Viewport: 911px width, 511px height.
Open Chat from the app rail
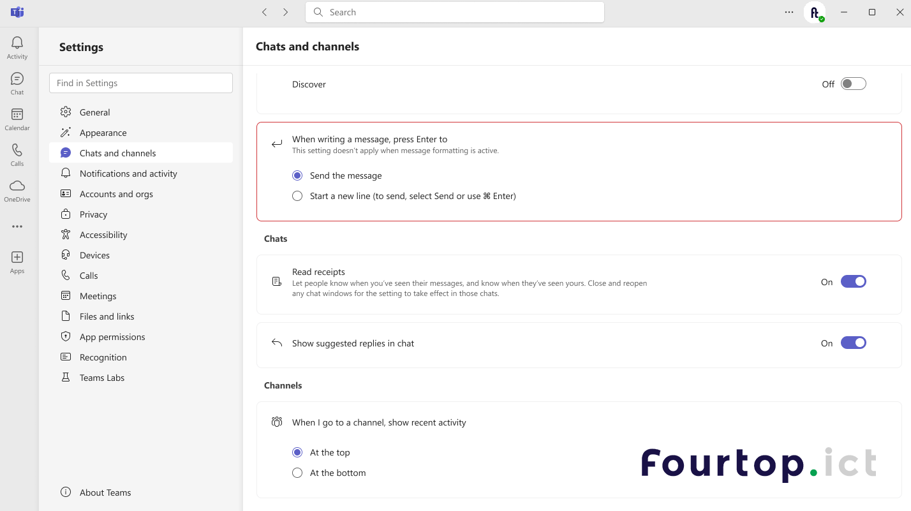17,83
